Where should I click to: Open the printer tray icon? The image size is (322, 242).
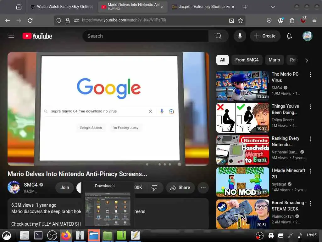click(x=271, y=235)
